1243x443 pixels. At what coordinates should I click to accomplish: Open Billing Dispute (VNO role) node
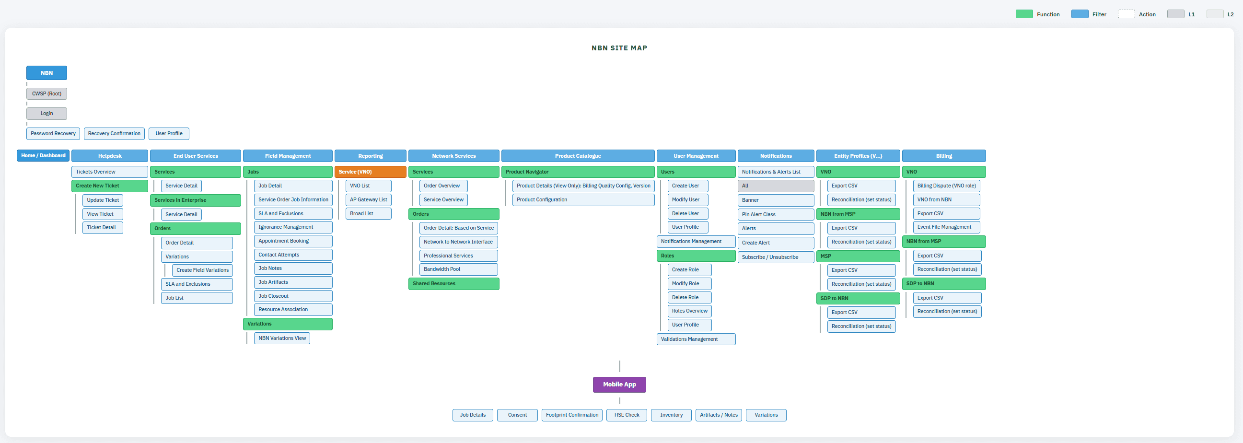pyautogui.click(x=947, y=186)
